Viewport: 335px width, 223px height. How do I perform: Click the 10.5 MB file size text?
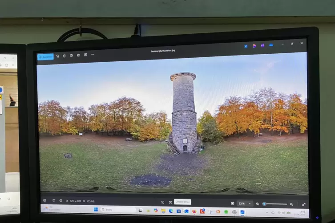click(x=90, y=201)
